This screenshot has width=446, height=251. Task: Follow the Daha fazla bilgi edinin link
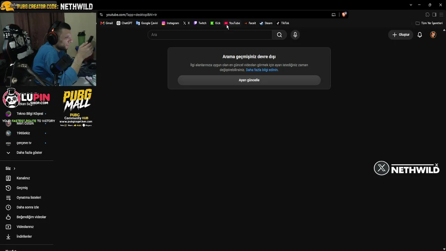pyautogui.click(x=262, y=70)
